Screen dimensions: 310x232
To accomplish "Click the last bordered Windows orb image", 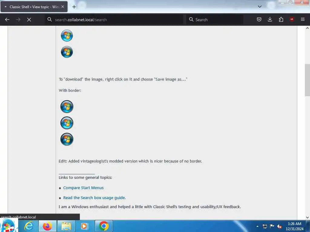I will [67, 139].
